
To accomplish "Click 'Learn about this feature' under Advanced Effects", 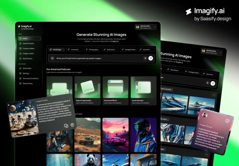I will 113,103.
